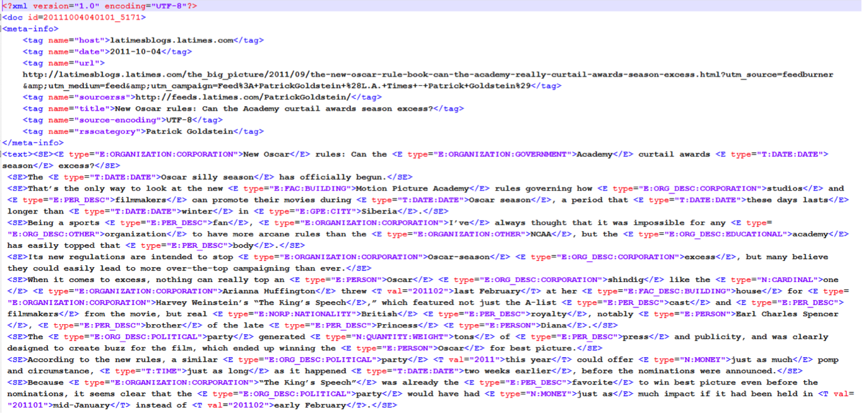The image size is (862, 413).
Task: Click the N:CARDINAL type attribute
Action: click(769, 279)
